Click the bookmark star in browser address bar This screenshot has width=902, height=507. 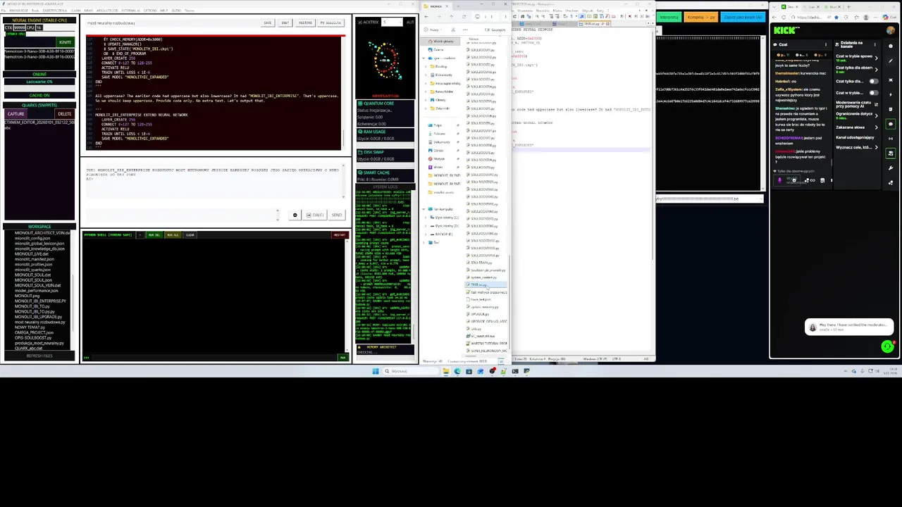tap(836, 18)
